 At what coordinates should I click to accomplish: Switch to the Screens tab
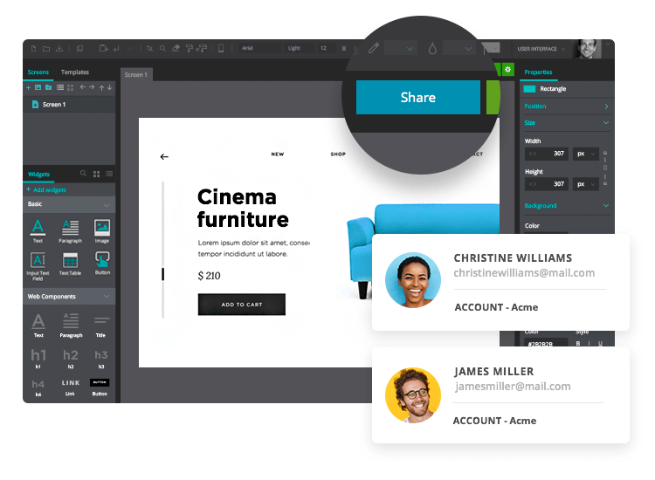pyautogui.click(x=38, y=72)
